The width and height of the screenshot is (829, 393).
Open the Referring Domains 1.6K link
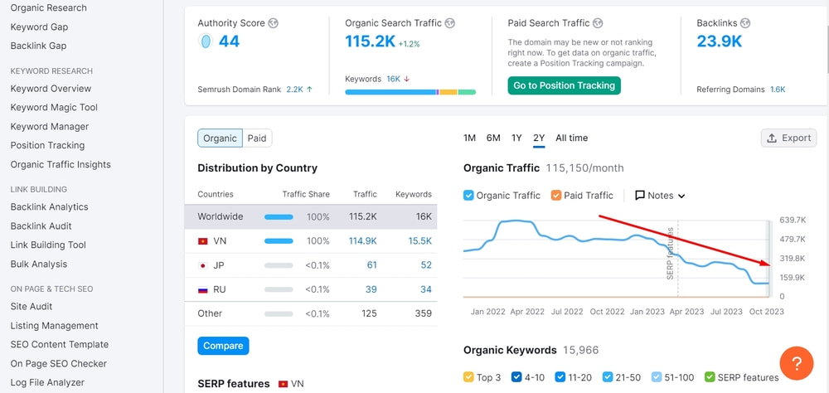click(x=778, y=90)
